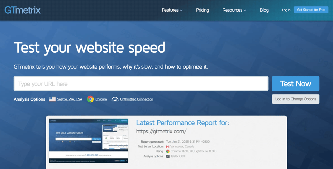
Task: Click the Latest Performance Report for heading
Action: (183, 123)
